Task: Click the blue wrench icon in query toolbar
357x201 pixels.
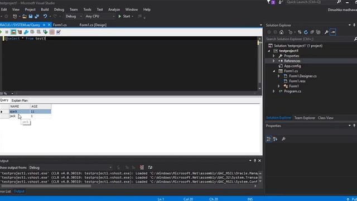Action: [x=26, y=32]
